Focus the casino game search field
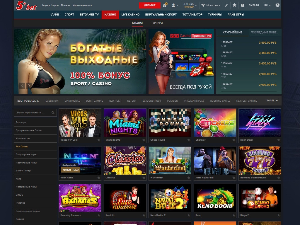Screen dimensions: 300x225 coord(32,112)
